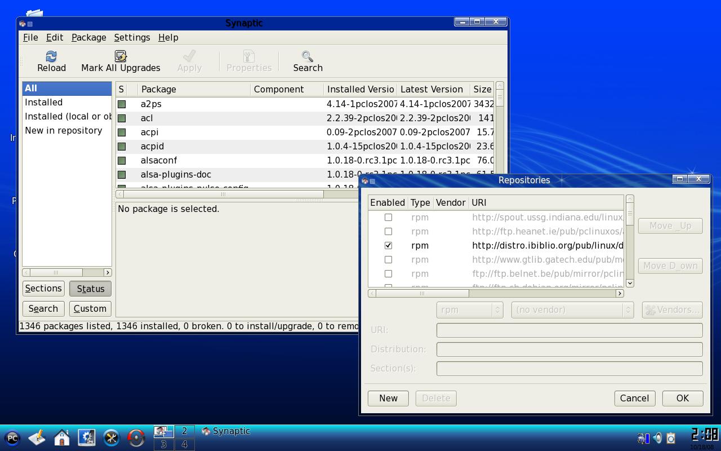Open the PC start menu icon
Viewport: 721px width, 451px height.
(12, 438)
